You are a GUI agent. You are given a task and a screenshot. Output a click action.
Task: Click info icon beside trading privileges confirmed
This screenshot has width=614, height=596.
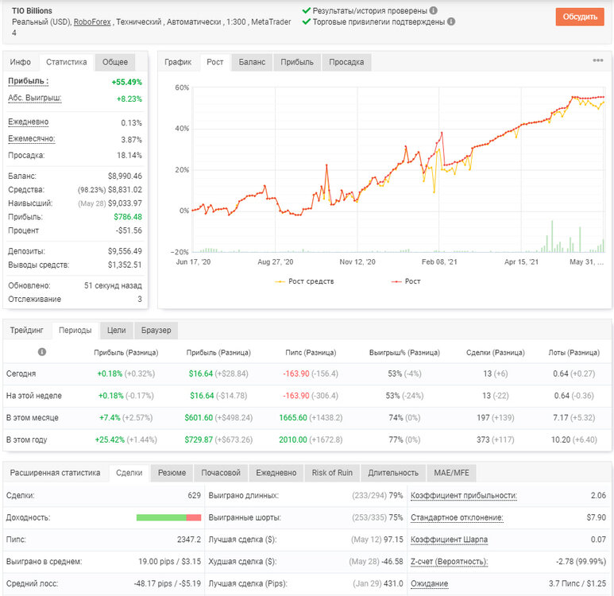451,21
